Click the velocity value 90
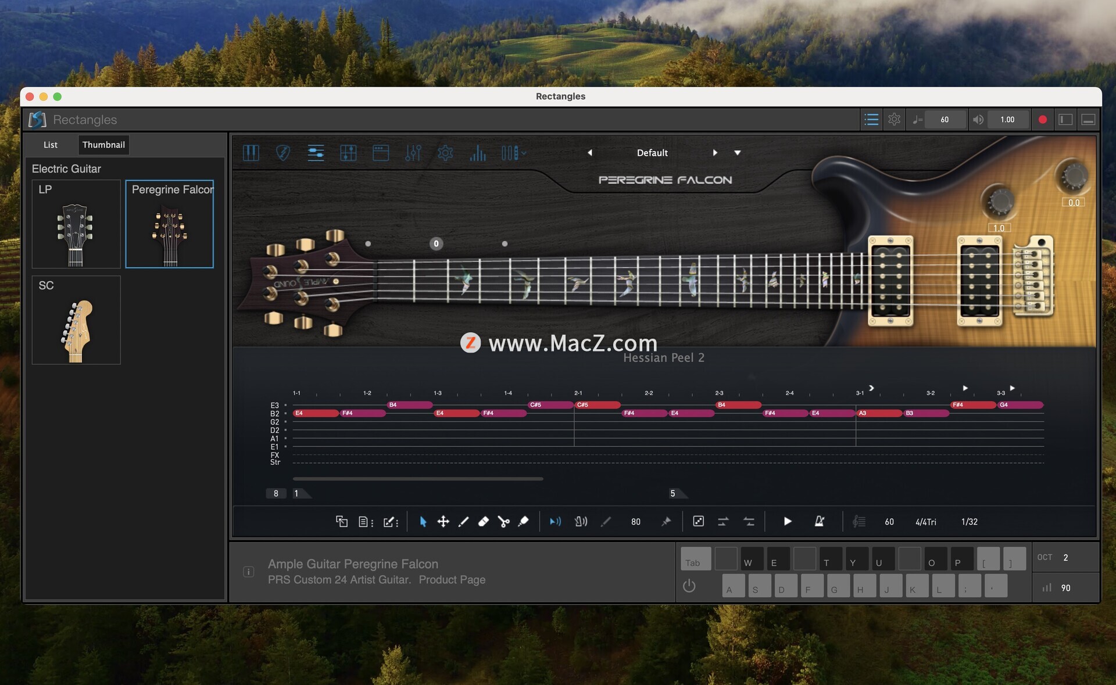Image resolution: width=1116 pixels, height=685 pixels. coord(1065,588)
